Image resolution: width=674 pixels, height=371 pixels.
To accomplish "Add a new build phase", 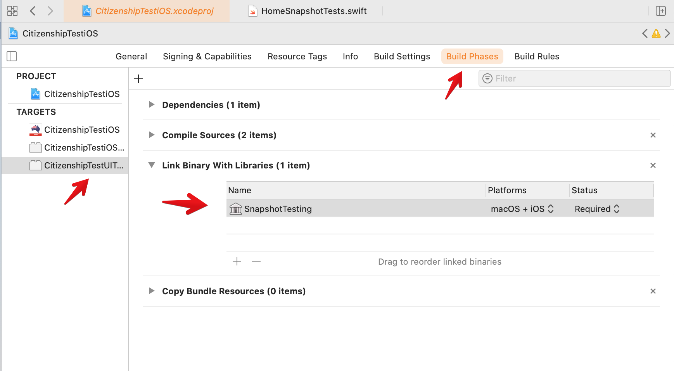I will 138,79.
